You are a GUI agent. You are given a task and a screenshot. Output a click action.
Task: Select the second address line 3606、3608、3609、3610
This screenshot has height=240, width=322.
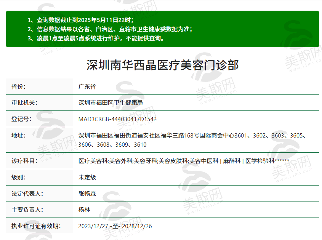point(112,145)
